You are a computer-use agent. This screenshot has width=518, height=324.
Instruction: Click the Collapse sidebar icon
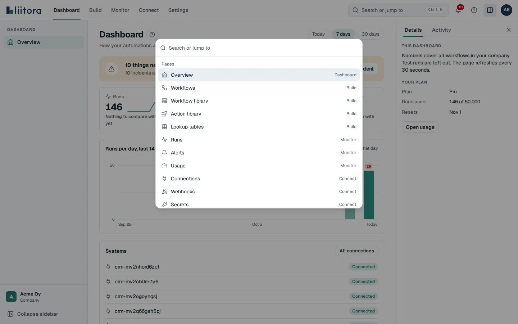tap(10, 314)
